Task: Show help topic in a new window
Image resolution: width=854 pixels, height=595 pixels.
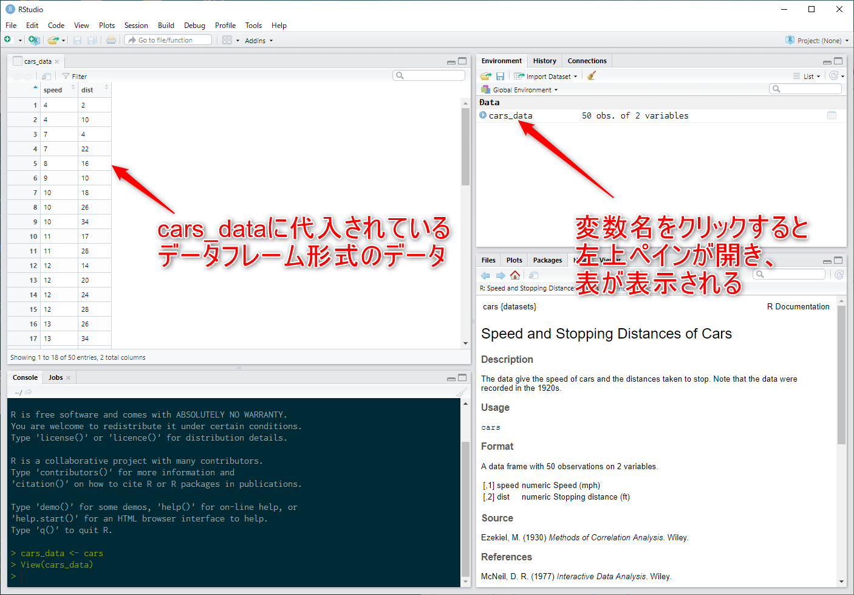Action: (x=534, y=275)
